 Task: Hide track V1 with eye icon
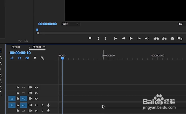(x=36, y=99)
